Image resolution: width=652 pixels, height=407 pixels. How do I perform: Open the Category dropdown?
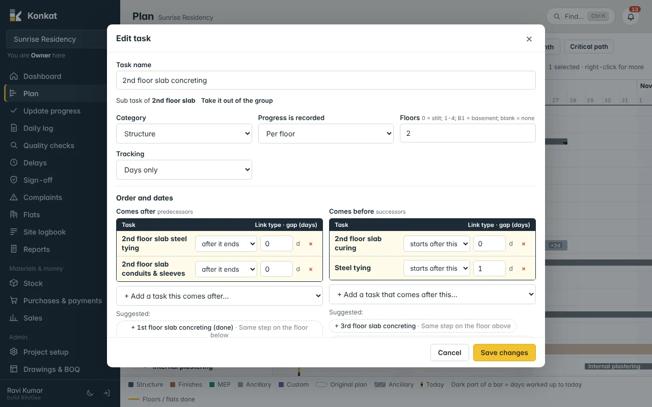coord(184,134)
